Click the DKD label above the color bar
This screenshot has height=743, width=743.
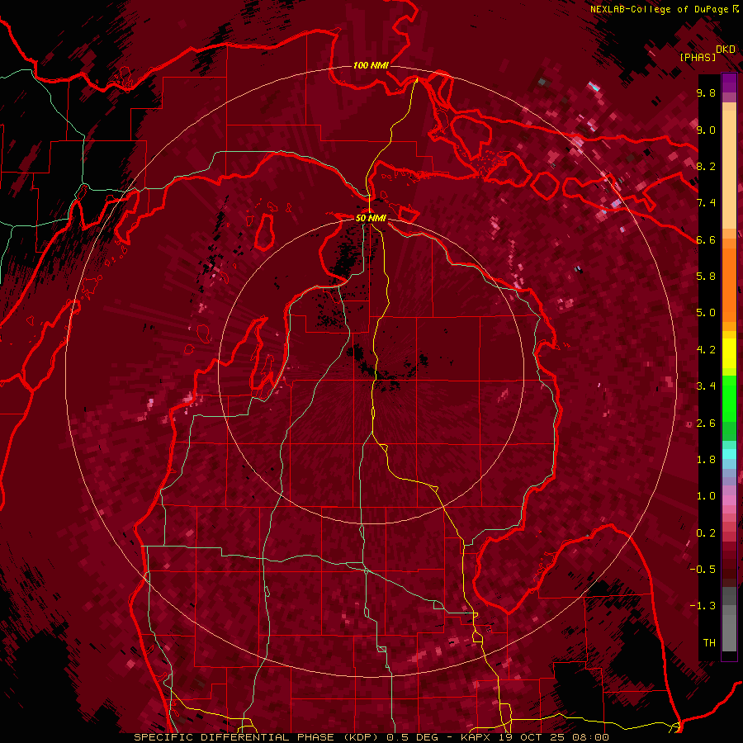coord(726,50)
